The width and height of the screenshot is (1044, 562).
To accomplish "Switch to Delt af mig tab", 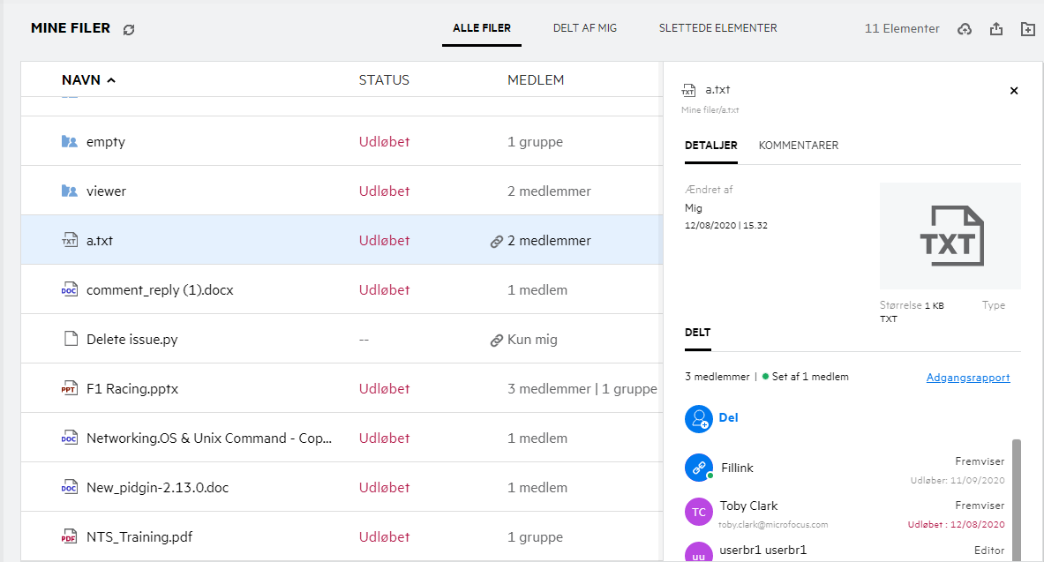I will 584,28.
